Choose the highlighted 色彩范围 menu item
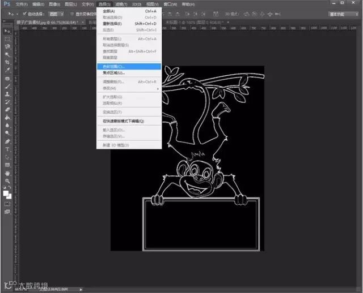The height and width of the screenshot is (293, 363). click(x=129, y=67)
